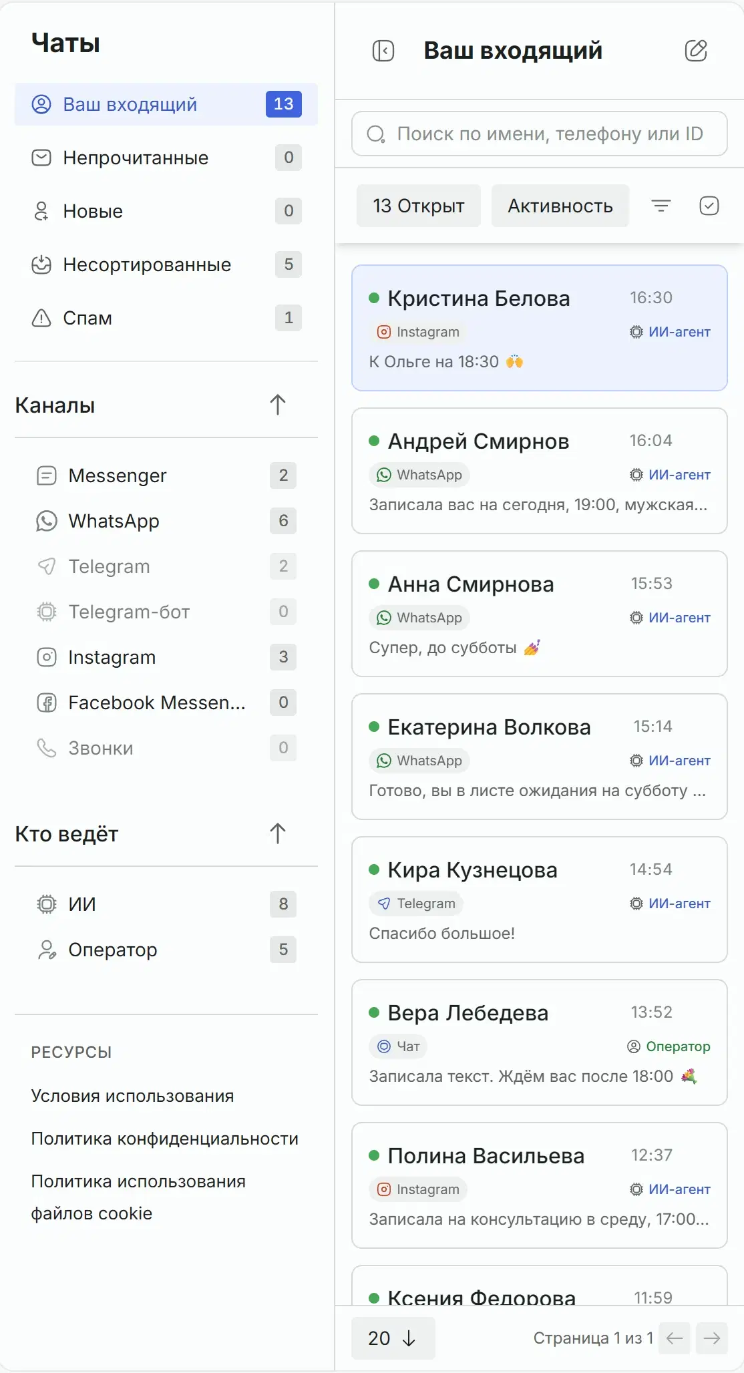
Task: Filter chats by WhatsApp channel
Action: tap(166, 521)
